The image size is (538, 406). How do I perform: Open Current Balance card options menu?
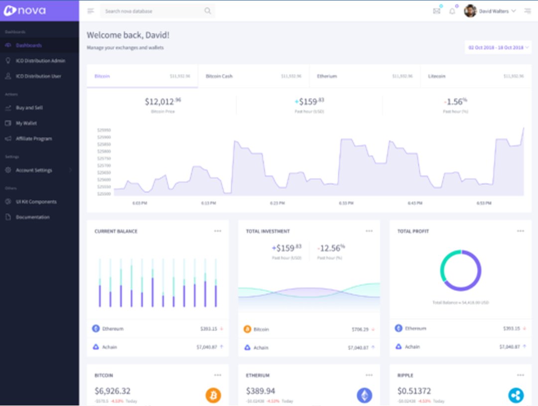pos(218,231)
